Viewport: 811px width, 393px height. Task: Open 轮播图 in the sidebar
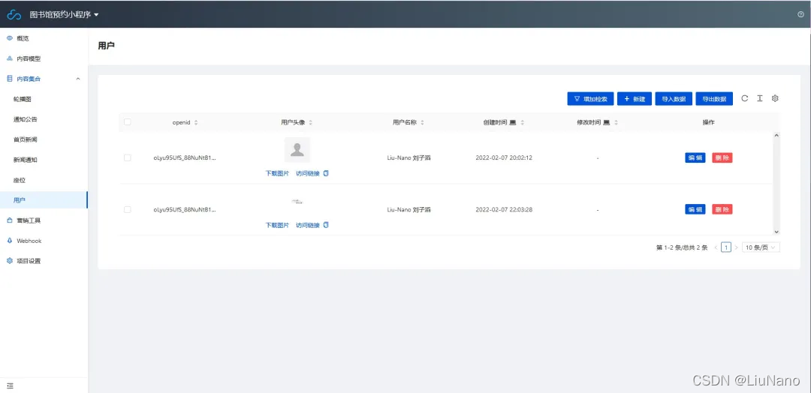23,99
